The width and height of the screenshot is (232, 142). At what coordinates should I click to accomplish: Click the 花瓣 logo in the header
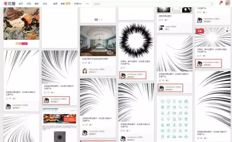tap(9, 4)
